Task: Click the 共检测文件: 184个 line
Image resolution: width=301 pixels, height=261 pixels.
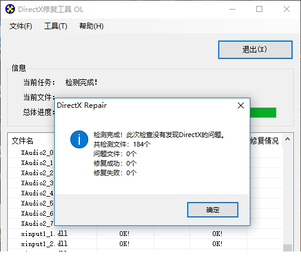Action: (122, 144)
